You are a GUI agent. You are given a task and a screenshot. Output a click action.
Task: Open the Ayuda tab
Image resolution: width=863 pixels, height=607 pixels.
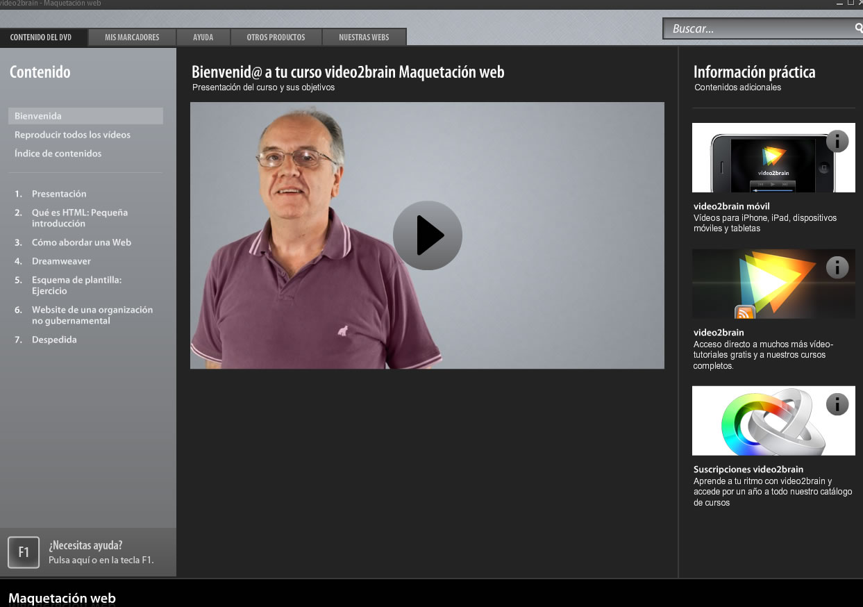(203, 38)
